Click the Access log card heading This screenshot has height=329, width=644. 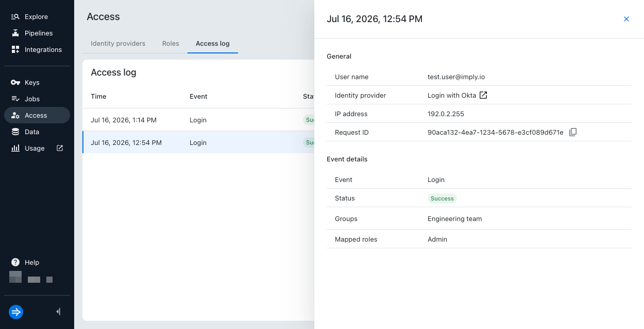click(x=113, y=72)
